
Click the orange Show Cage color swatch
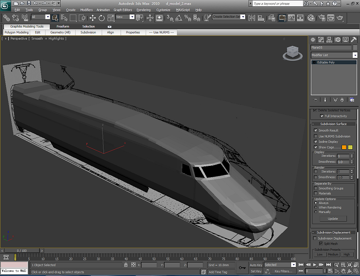pos(344,147)
